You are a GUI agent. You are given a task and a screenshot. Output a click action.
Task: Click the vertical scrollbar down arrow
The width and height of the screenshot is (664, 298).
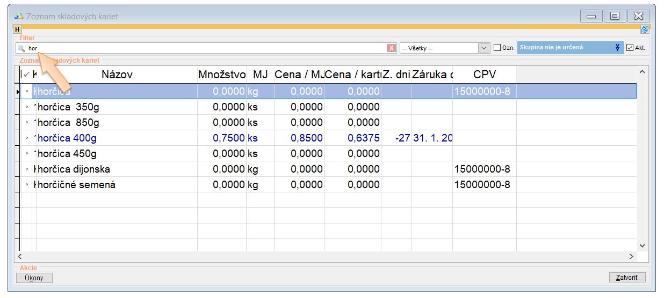pyautogui.click(x=642, y=245)
